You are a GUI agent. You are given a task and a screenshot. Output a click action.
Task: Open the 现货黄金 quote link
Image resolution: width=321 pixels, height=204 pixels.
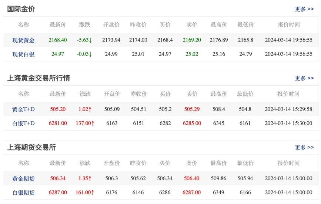(x=23, y=40)
